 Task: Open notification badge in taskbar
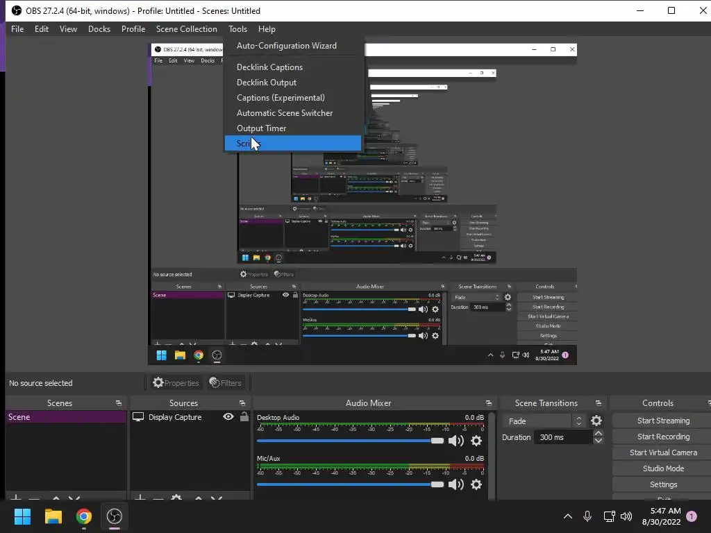[x=692, y=516]
